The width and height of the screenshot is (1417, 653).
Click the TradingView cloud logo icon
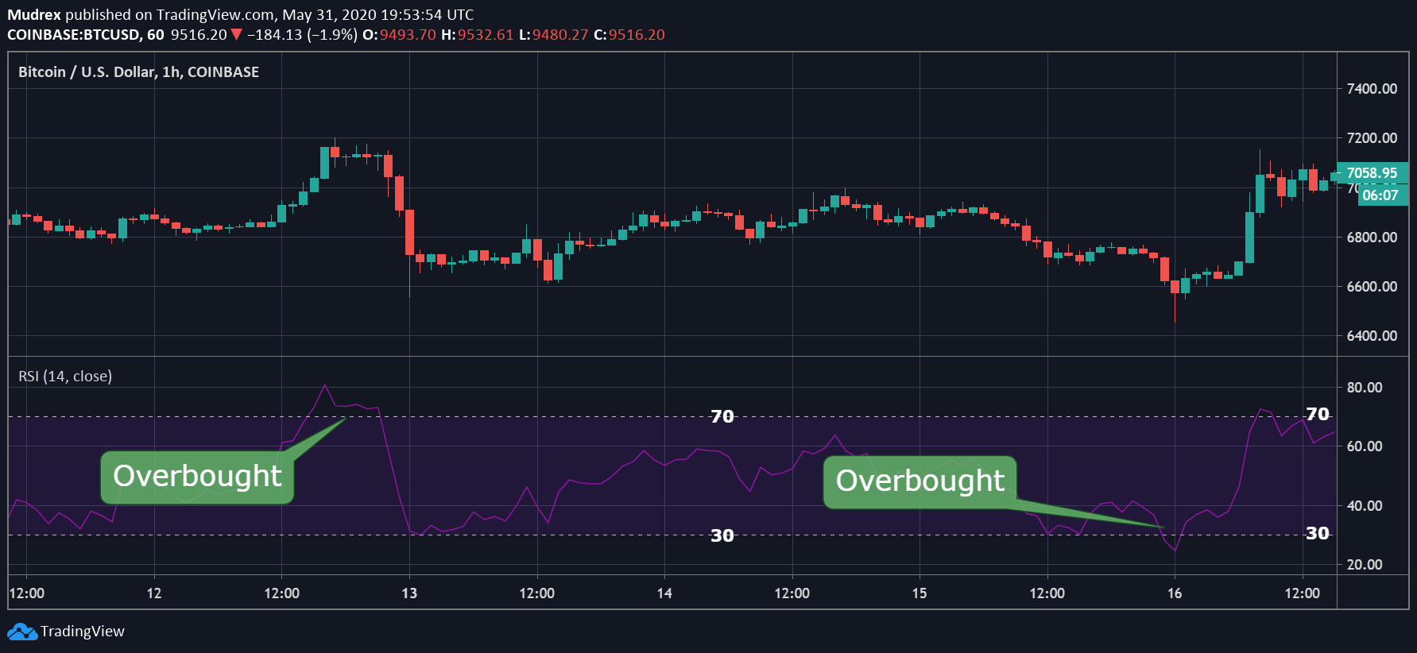tap(22, 632)
